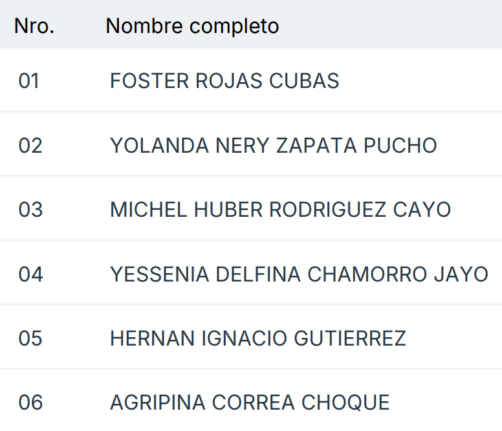Screen dimensions: 502x431
Task: Select the FOSTER ROJAS CUBAS entry
Action: 224,81
